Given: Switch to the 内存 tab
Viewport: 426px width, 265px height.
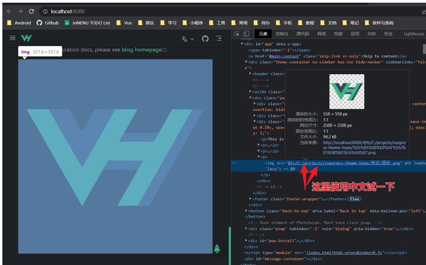Looking at the screenshot, I should 371,34.
